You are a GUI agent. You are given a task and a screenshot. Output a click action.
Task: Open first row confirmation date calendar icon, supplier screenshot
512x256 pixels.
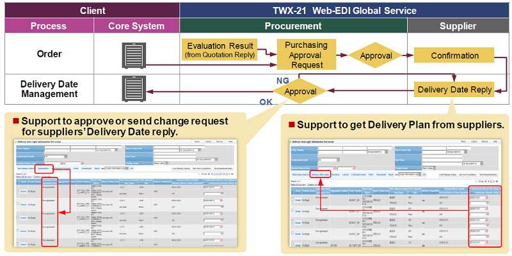pyautogui.click(x=486, y=197)
